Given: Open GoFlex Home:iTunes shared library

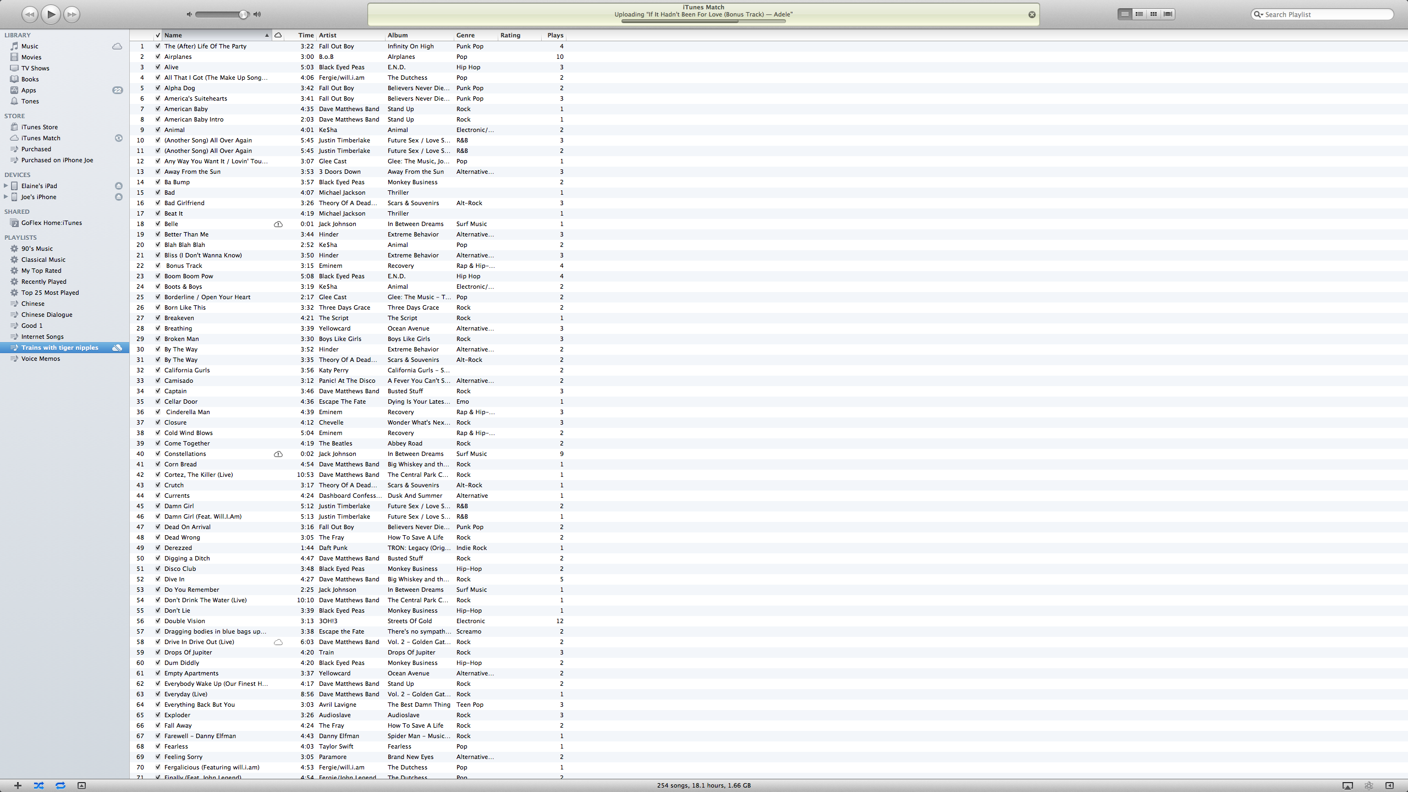Looking at the screenshot, I should [x=51, y=223].
